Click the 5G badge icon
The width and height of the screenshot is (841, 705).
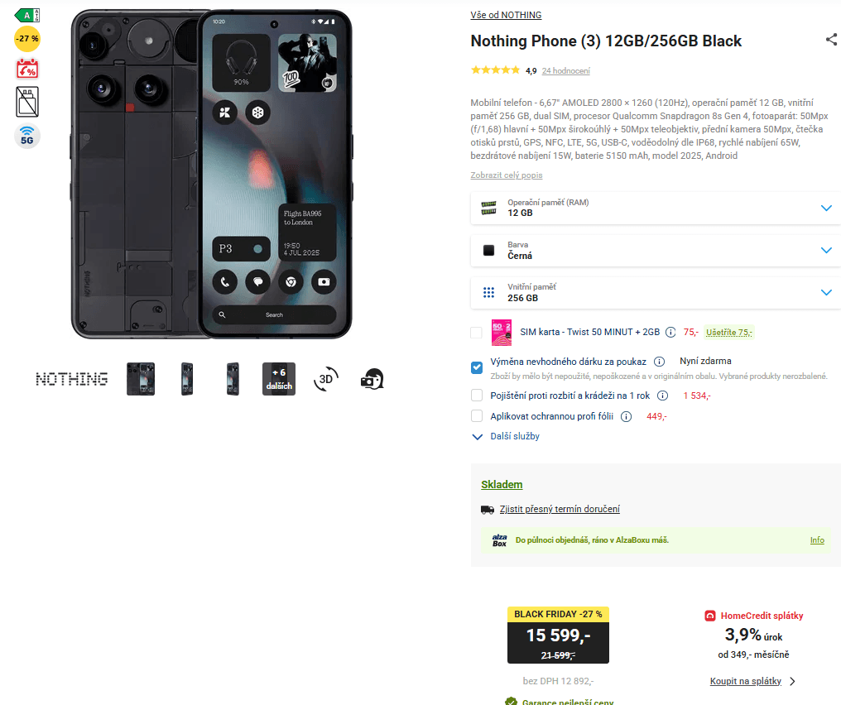pyautogui.click(x=27, y=137)
